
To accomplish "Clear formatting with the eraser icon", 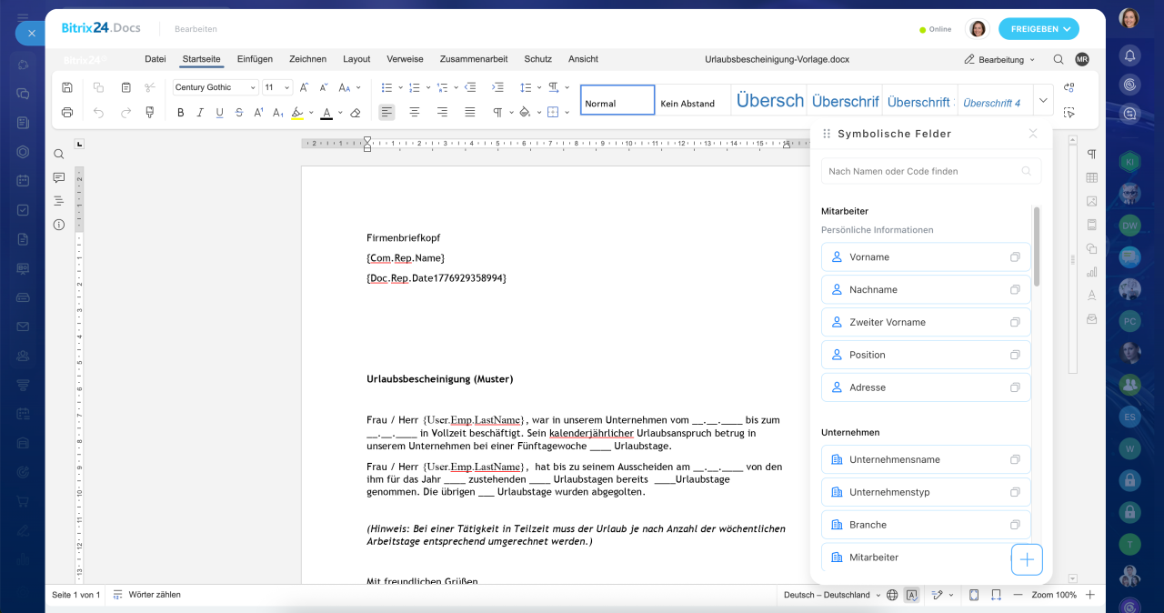I will click(356, 113).
